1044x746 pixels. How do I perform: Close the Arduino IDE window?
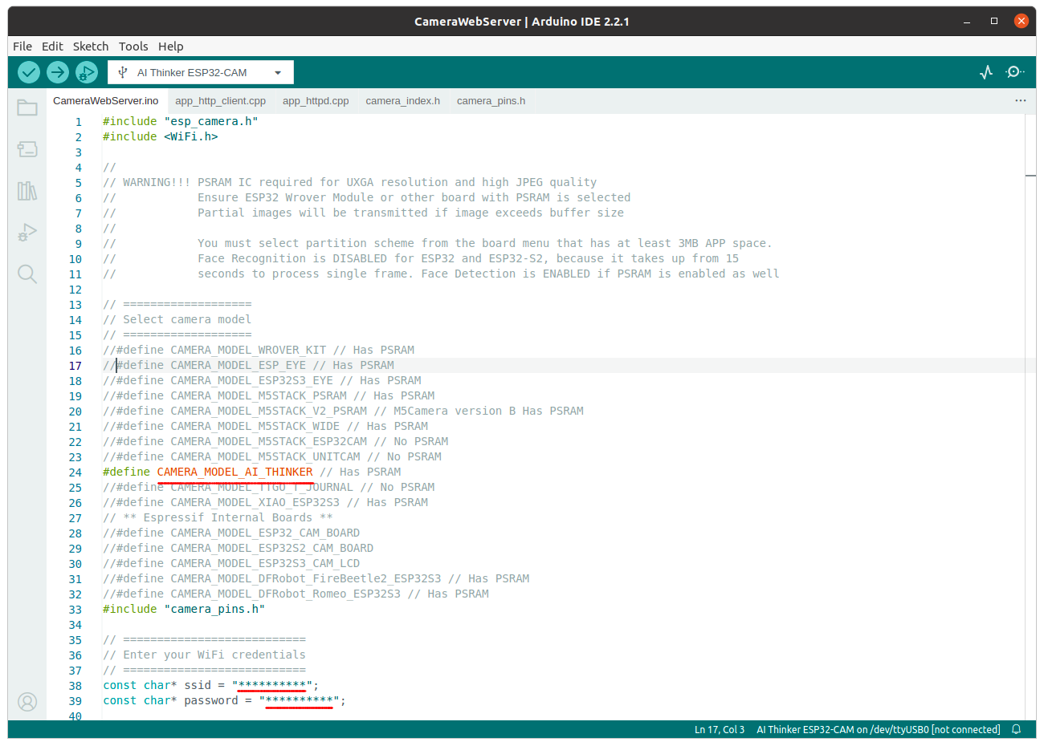(x=1022, y=22)
